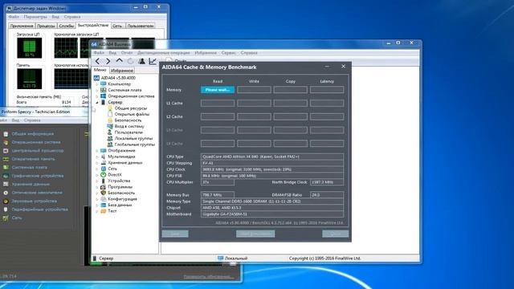Expand the Системная плата tree node
This screenshot has height=289, width=514.
[x=97, y=90]
